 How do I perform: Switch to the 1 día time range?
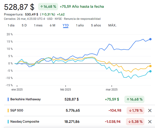point(11,25)
